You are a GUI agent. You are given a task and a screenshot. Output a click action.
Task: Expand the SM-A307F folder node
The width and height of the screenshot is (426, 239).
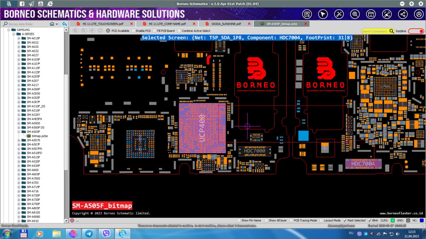click(19, 102)
